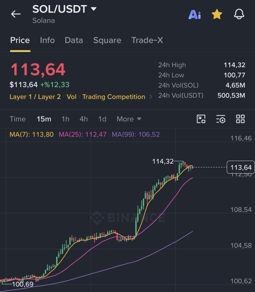This screenshot has width=255, height=292.
Task: Click the 24h High value 114,32
Action: (234, 65)
